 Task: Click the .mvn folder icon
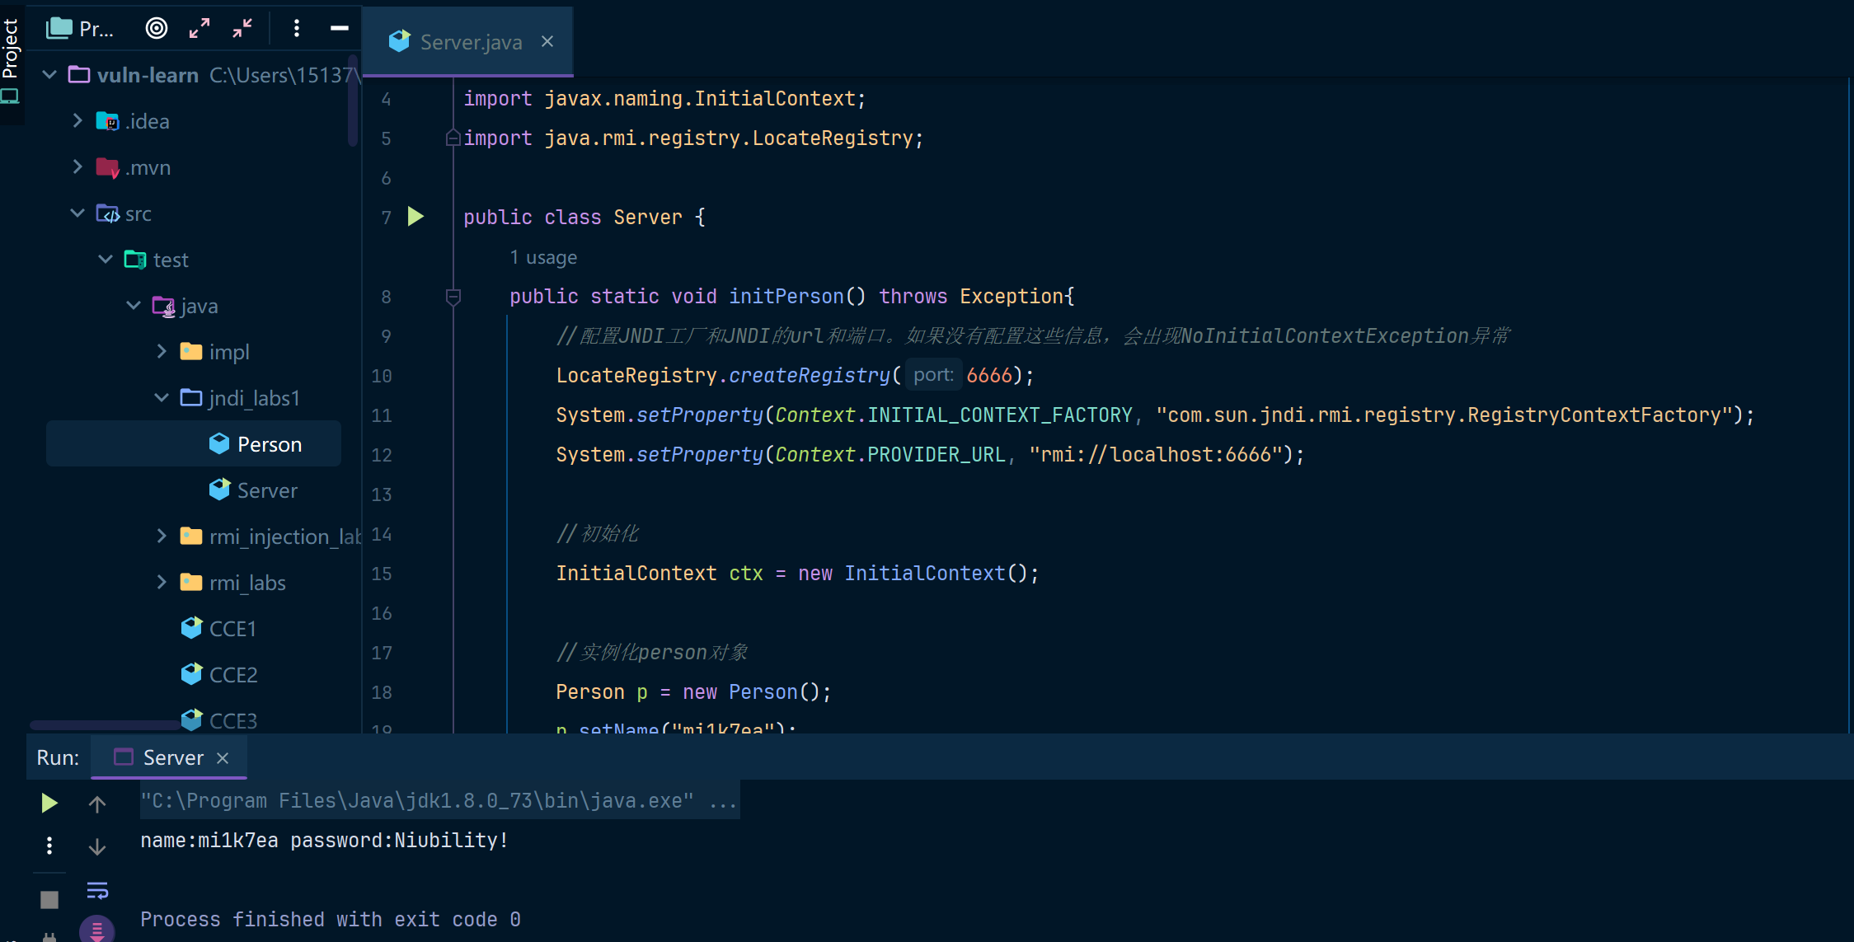pos(108,167)
